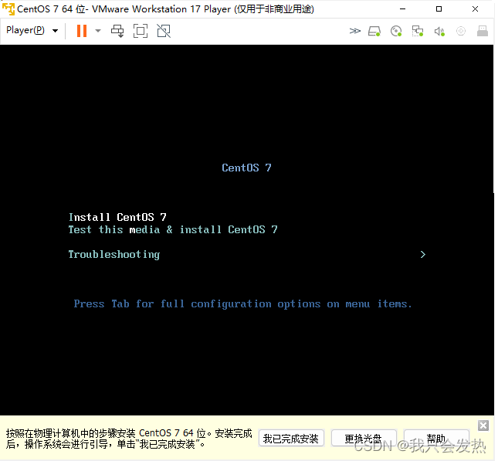Select the Troubleshooting boot entry

tap(114, 255)
